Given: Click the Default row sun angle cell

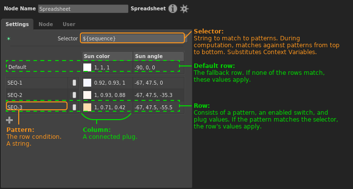Looking at the screenshot, I should (158, 67).
